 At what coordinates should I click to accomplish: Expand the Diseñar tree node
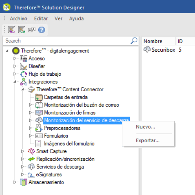coord(15,66)
